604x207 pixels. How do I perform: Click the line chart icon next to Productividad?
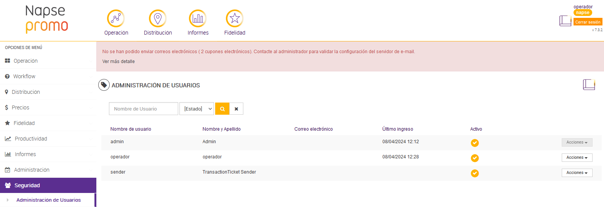coord(8,139)
